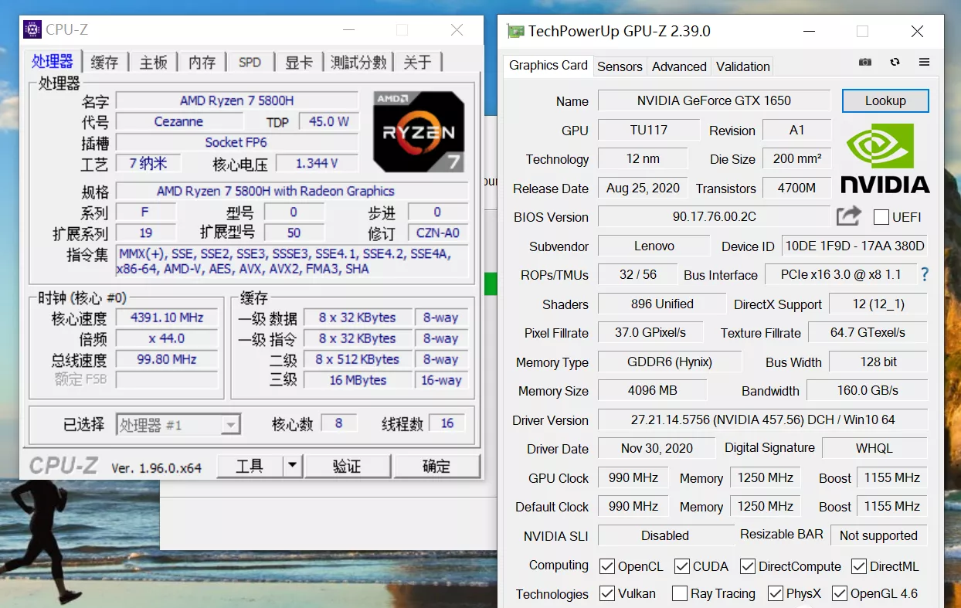Toggle the CUDA checkbox
This screenshot has width=961, height=608.
(682, 566)
